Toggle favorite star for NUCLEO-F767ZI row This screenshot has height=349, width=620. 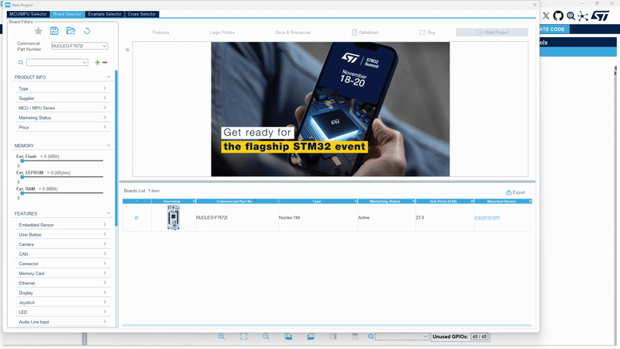tap(136, 218)
